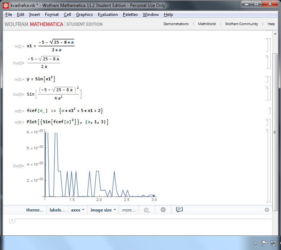Select the Out[3] cell bracket
Screen dimensions: 281x250
pyautogui.click(x=267, y=93)
